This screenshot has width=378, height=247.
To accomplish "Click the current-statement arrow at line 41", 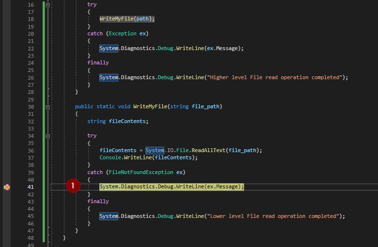I will coord(7,187).
